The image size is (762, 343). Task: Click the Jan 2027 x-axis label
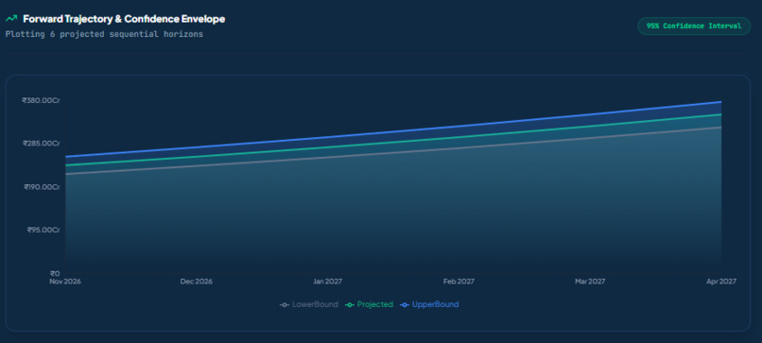[x=327, y=282]
